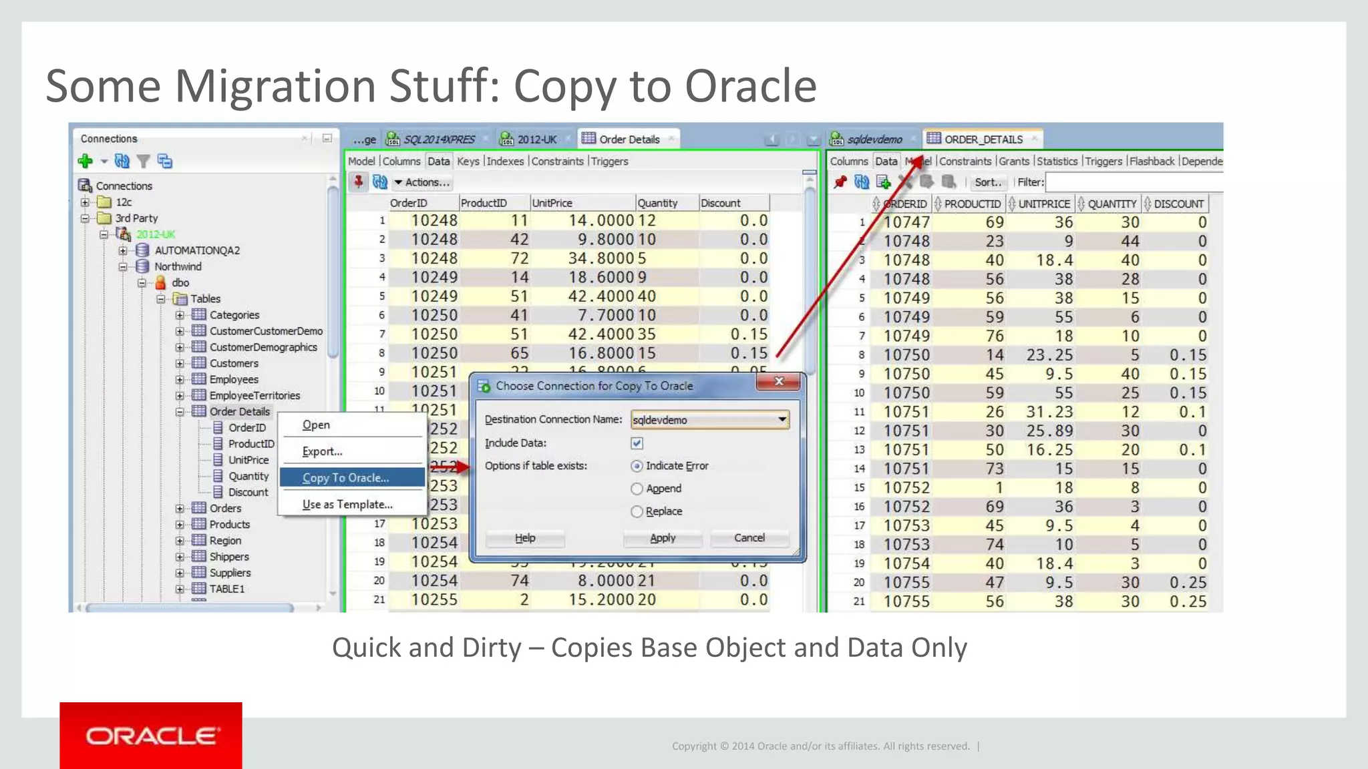Click the green plus New Connection icon
1368x769 pixels.
tap(85, 161)
